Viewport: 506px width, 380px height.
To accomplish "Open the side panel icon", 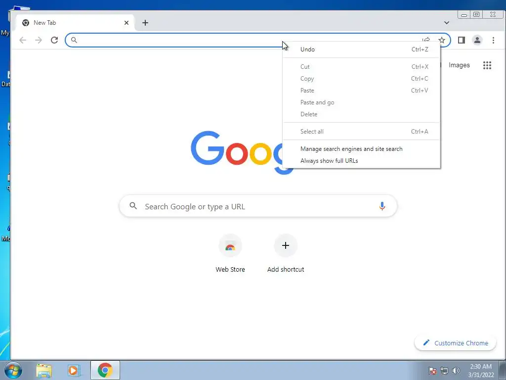I will 462,40.
